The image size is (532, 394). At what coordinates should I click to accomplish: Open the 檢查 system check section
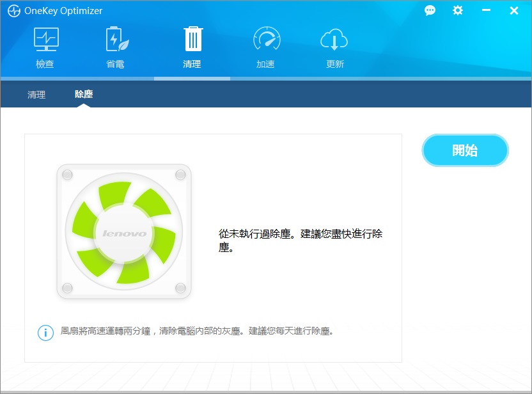point(46,47)
